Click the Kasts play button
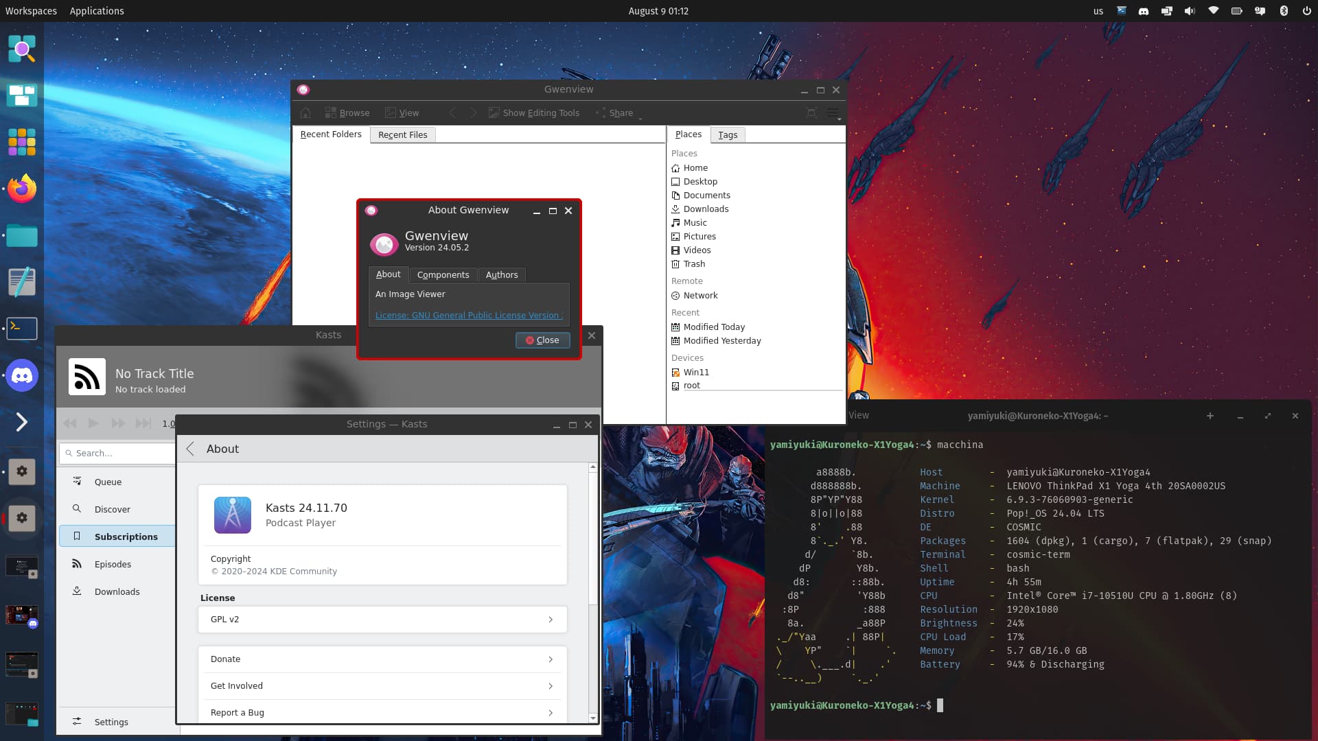 (94, 423)
